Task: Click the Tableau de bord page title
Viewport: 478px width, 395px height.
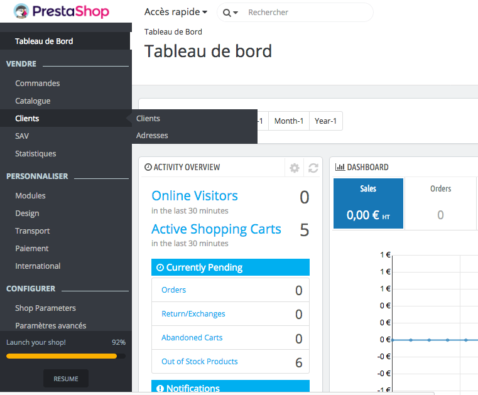Action: click(x=208, y=51)
